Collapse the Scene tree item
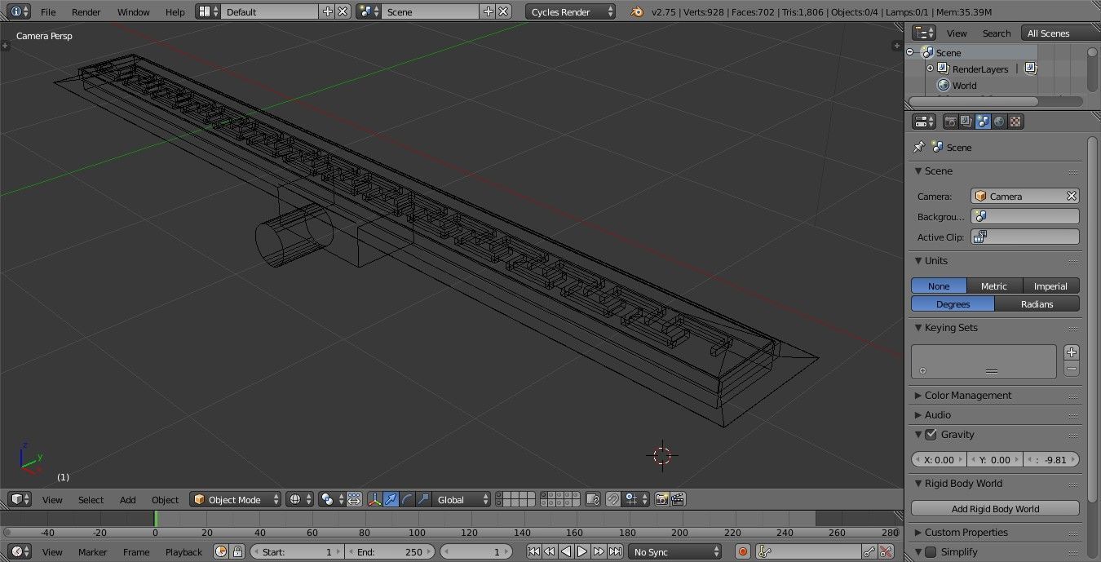This screenshot has height=562, width=1101. pos(910,52)
